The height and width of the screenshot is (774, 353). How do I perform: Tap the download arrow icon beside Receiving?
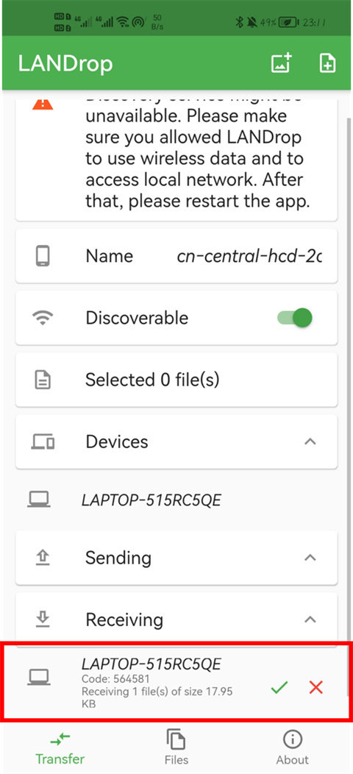[x=43, y=619]
